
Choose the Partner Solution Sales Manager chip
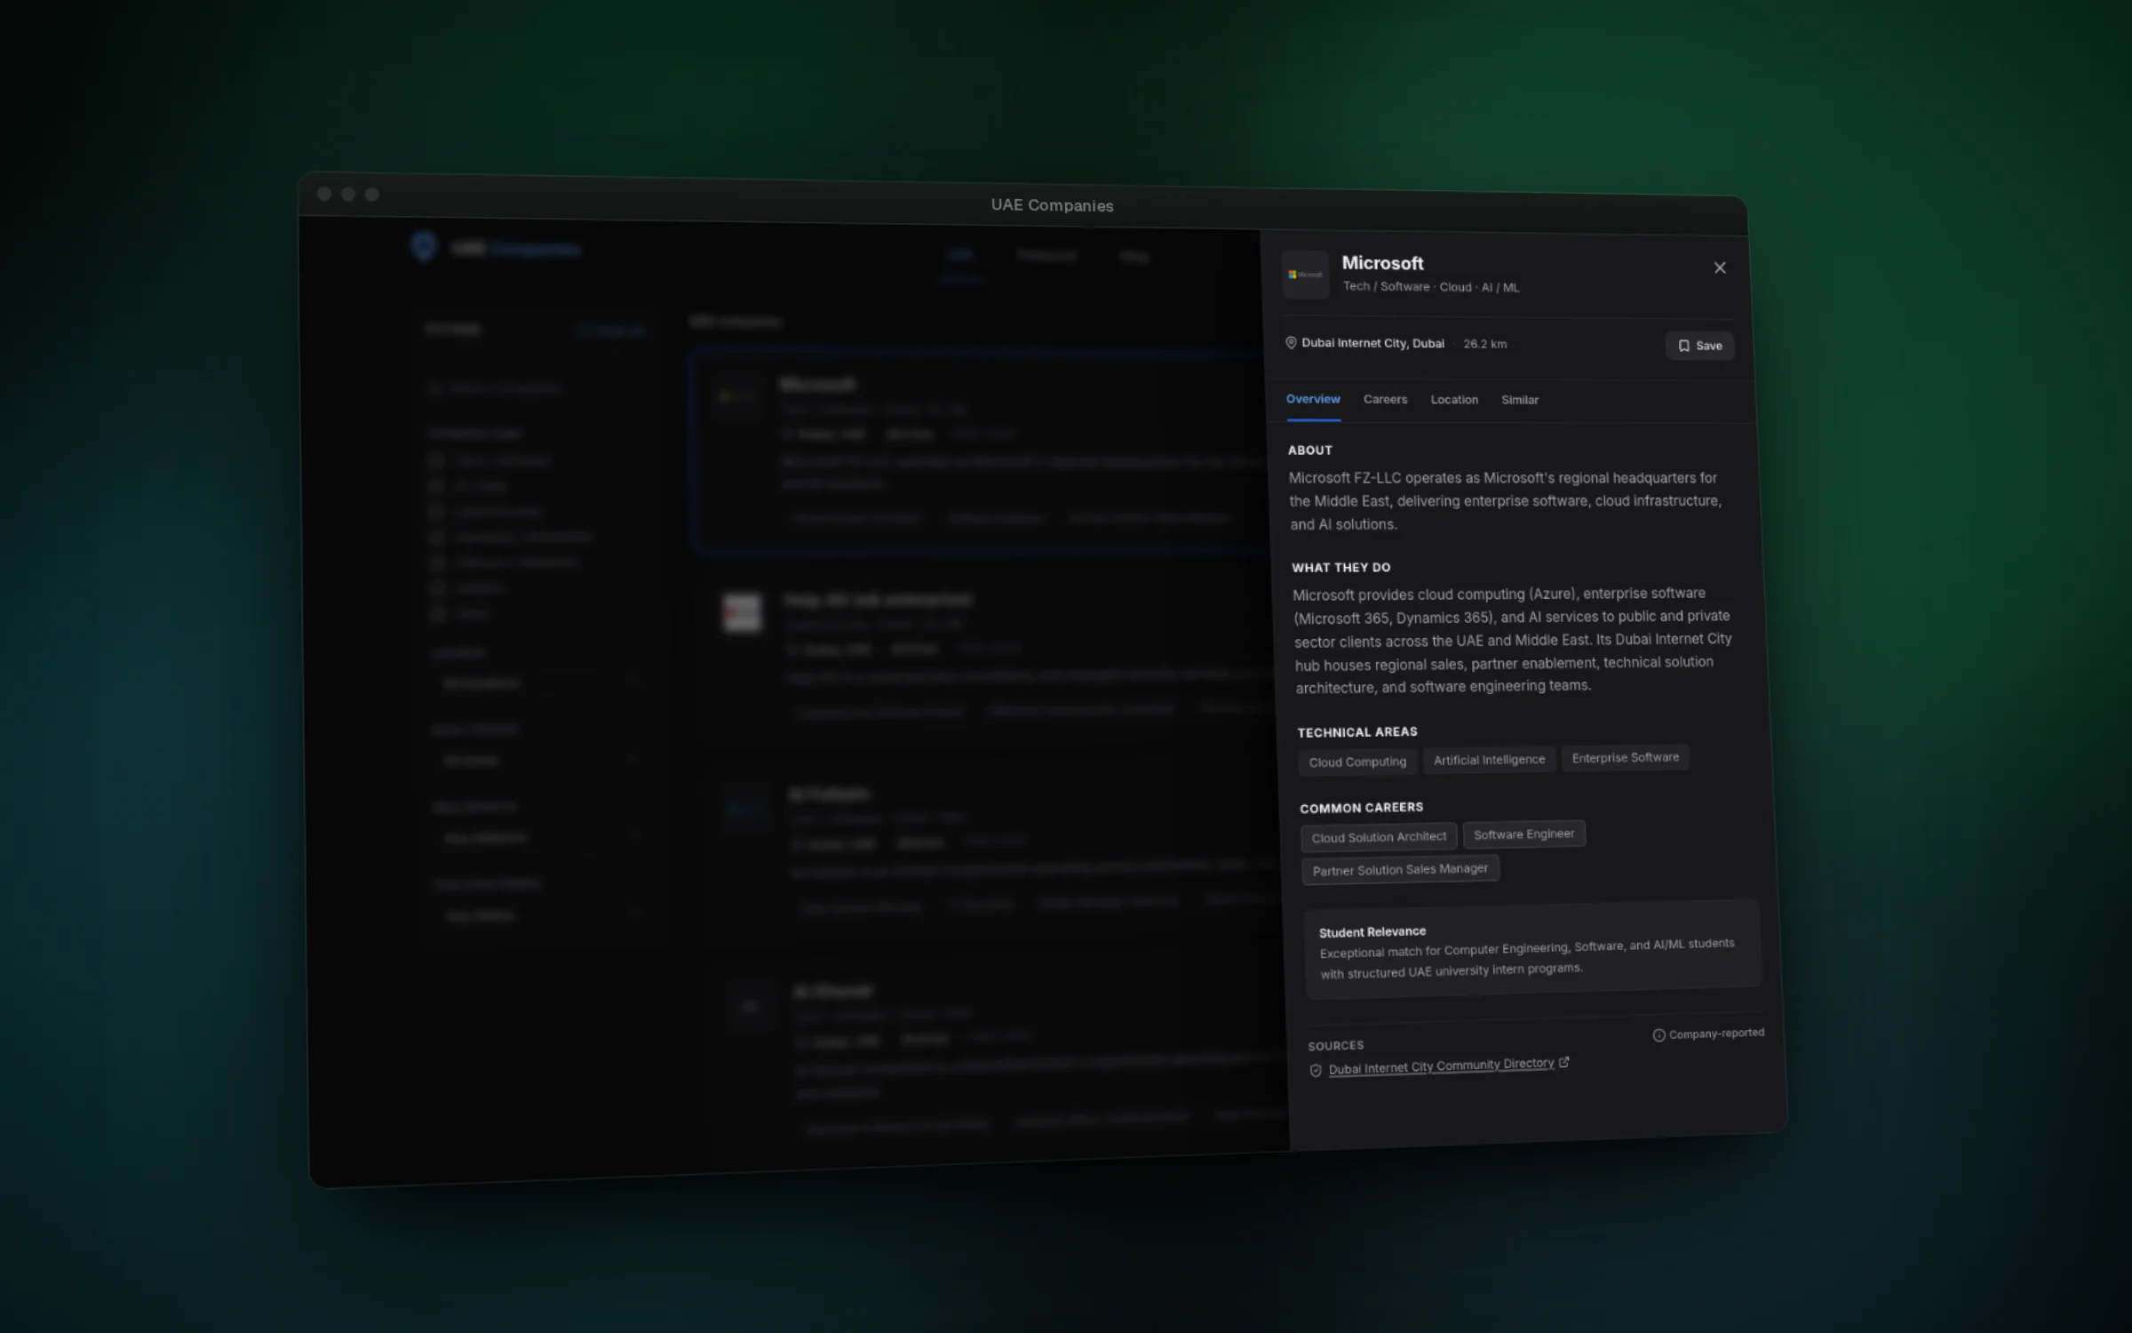click(1400, 869)
